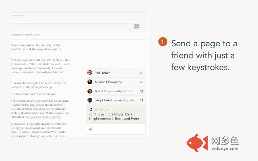Open the New York Public Library link
The image size is (258, 161).
coord(45,117)
